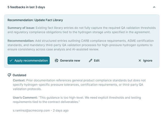Click the '5 feedbacks in last 3 days' header
Image resolution: width=163 pixels, height=116 pixels.
[x=26, y=7]
